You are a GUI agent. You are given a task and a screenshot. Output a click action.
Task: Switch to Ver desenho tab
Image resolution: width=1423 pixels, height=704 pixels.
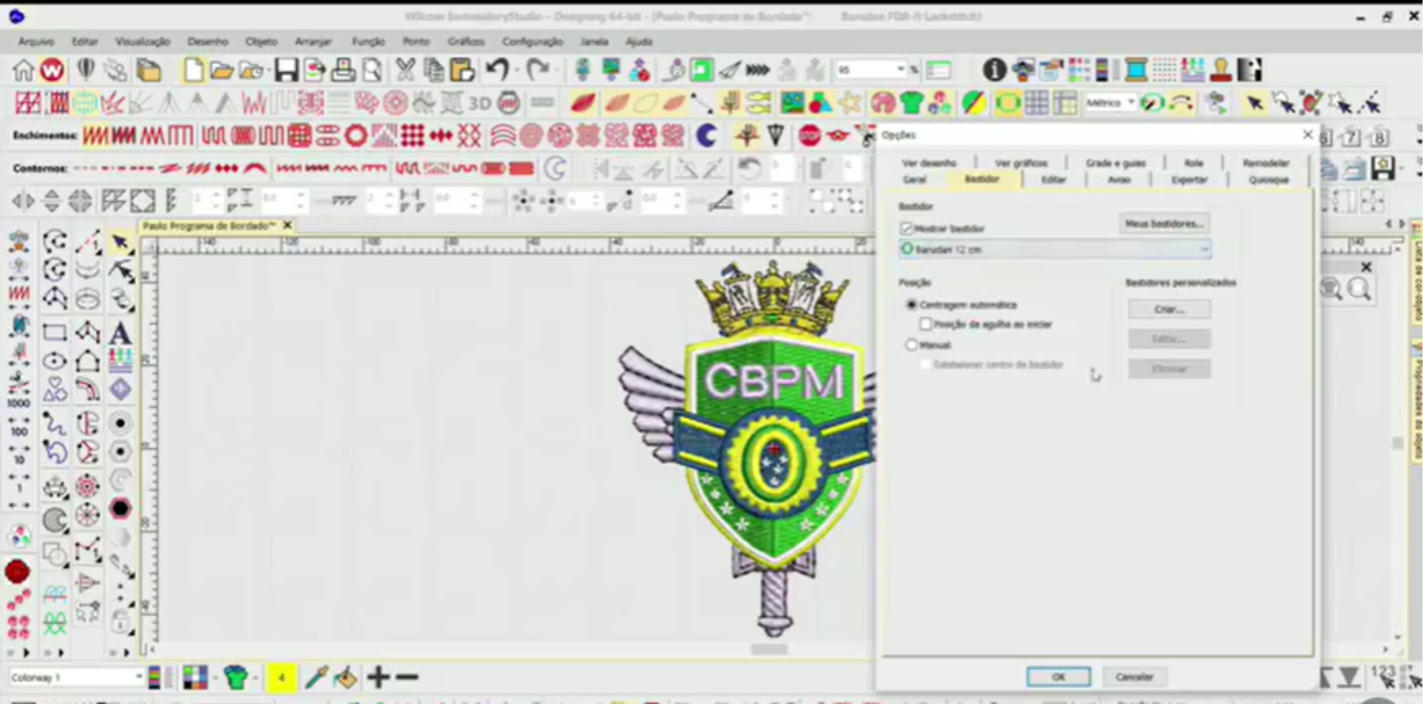(929, 163)
